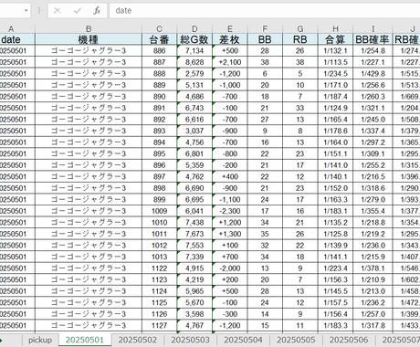Click the 6,743 total games cell

(x=194, y=108)
